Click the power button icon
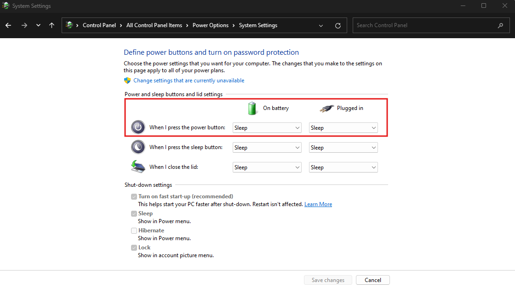This screenshot has width=515, height=288. (138, 127)
